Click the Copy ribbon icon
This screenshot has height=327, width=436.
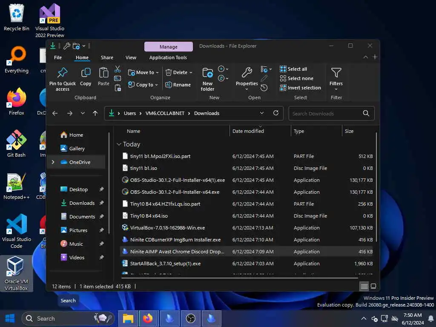[86, 72]
